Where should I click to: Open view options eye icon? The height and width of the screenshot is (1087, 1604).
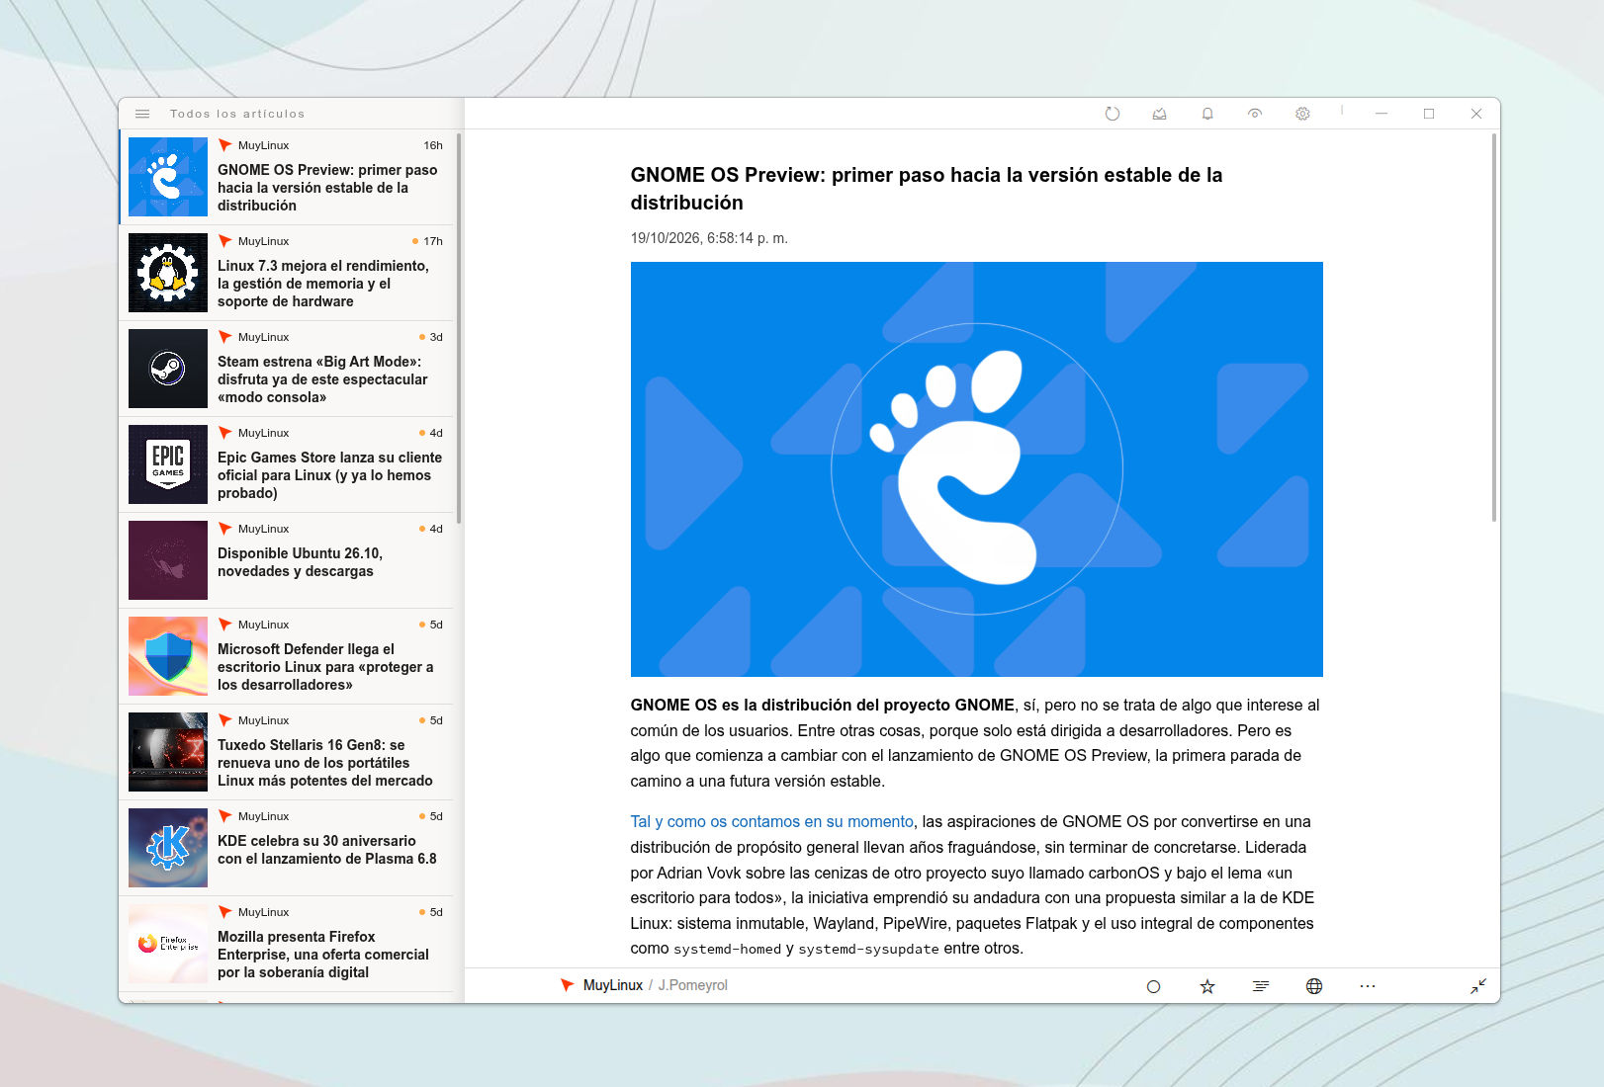pyautogui.click(x=1255, y=114)
